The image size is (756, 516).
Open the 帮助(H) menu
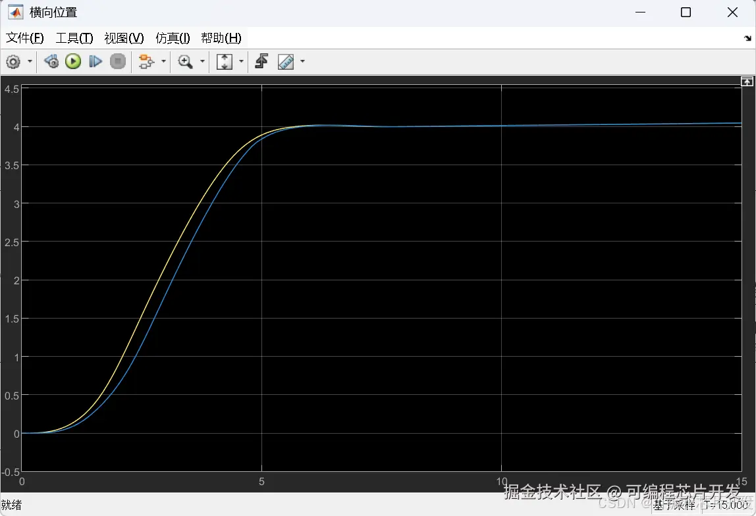pyautogui.click(x=221, y=38)
